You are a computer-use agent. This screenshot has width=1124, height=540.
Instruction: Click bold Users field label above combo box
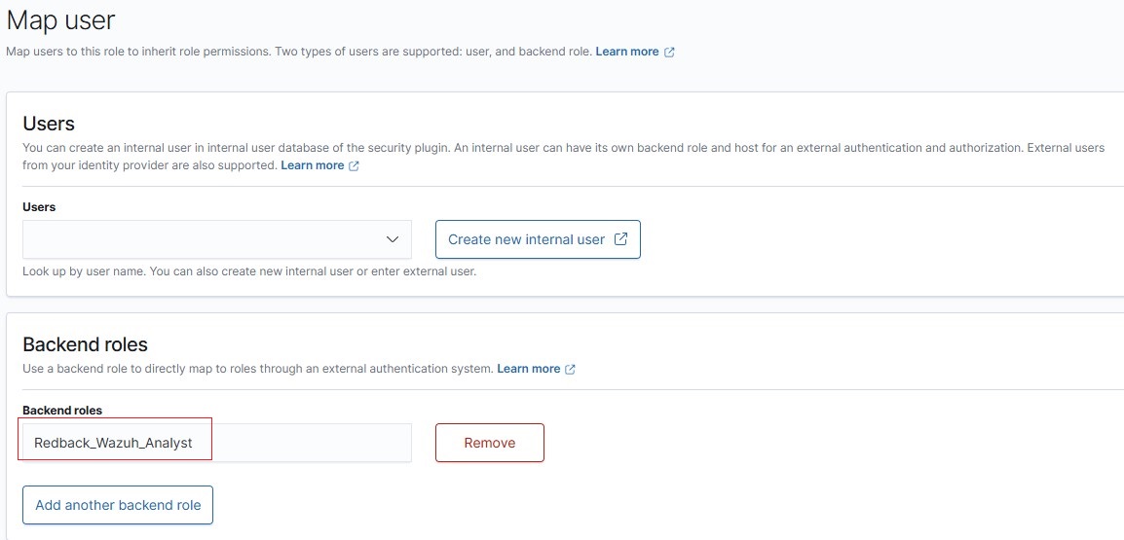39,207
